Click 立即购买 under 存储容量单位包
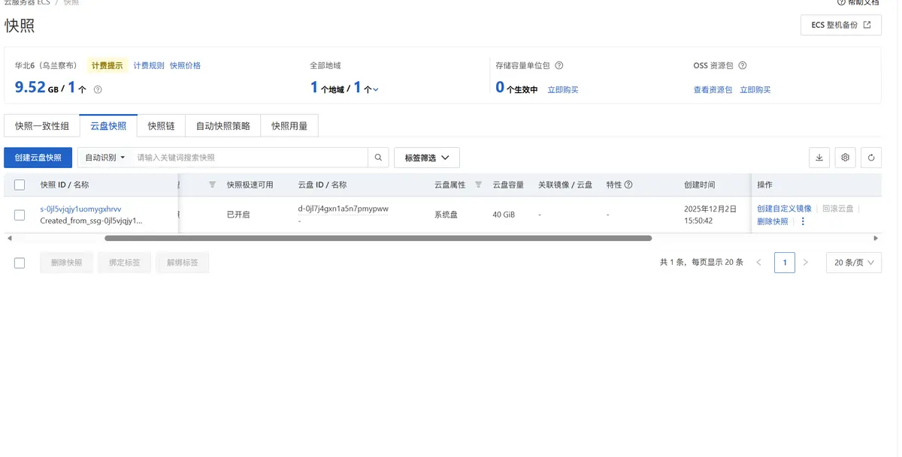 pyautogui.click(x=563, y=90)
